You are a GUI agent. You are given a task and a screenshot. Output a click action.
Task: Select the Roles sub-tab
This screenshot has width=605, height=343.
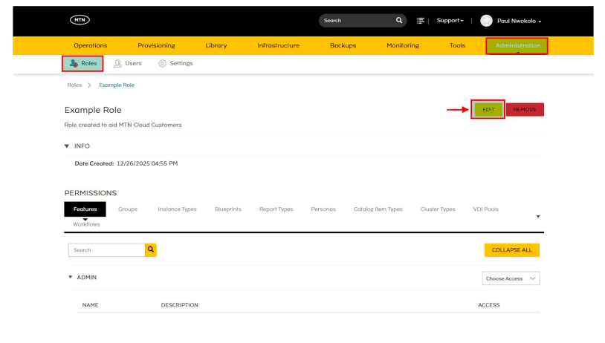82,63
